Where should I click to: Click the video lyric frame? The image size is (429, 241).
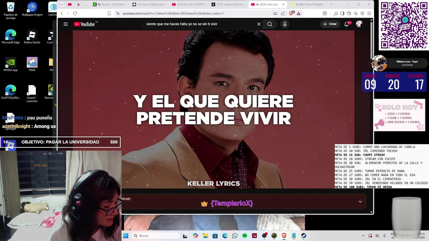(x=213, y=109)
